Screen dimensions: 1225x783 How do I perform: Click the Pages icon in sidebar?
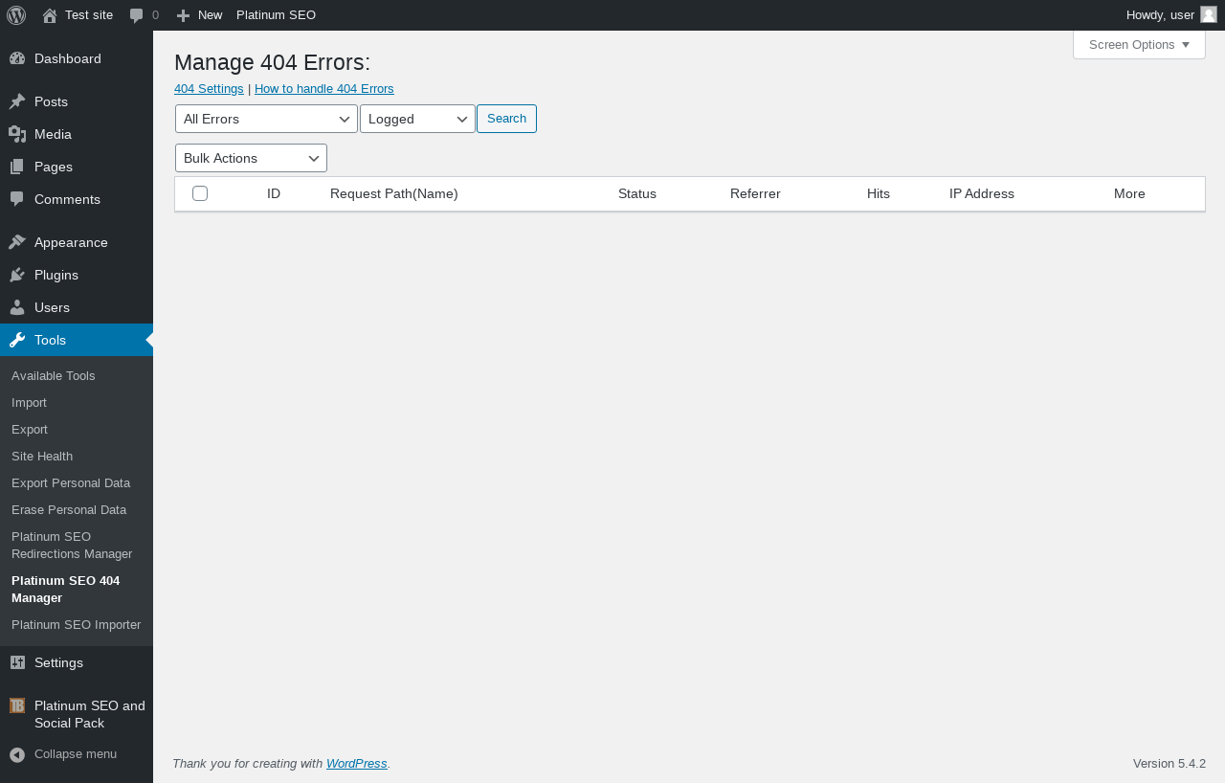click(17, 167)
